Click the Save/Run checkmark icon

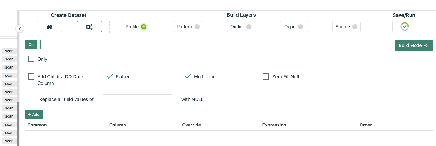(405, 27)
